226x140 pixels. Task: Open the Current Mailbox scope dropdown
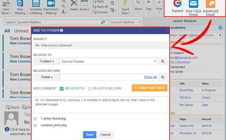125,22
